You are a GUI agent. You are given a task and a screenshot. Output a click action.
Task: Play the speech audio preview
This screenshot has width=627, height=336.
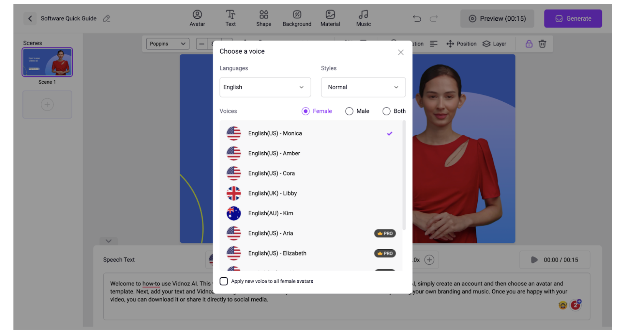[x=534, y=260]
